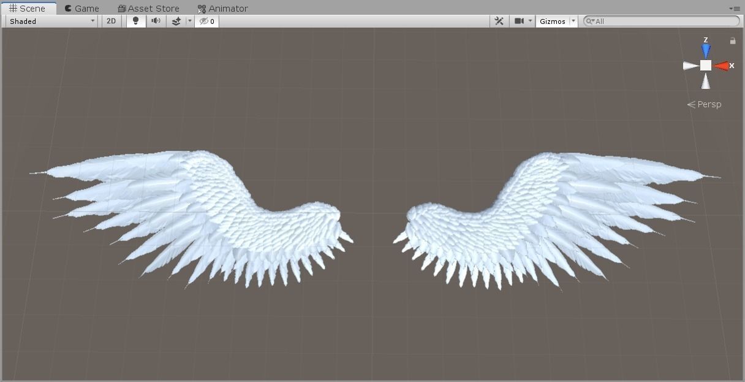Click the white left gizmo cone
This screenshot has height=382, width=745.
[x=690, y=66]
